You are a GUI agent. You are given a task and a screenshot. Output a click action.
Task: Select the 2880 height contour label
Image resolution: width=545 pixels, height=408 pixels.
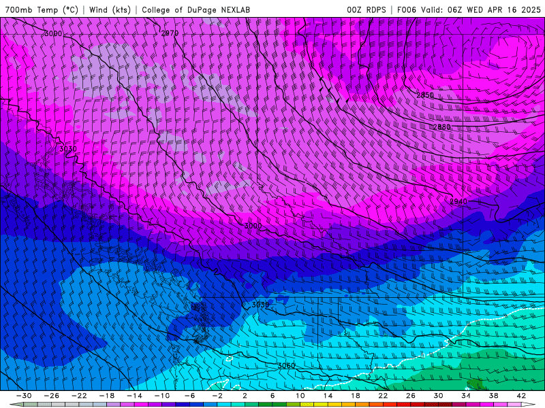[441, 127]
